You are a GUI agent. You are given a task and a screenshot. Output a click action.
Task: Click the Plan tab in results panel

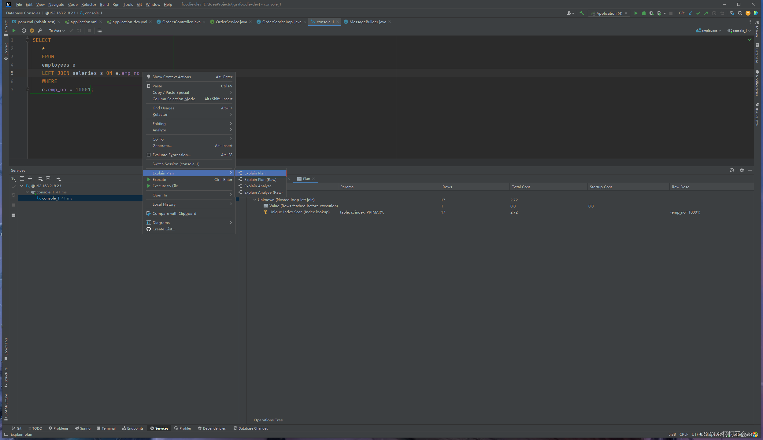[x=305, y=179]
